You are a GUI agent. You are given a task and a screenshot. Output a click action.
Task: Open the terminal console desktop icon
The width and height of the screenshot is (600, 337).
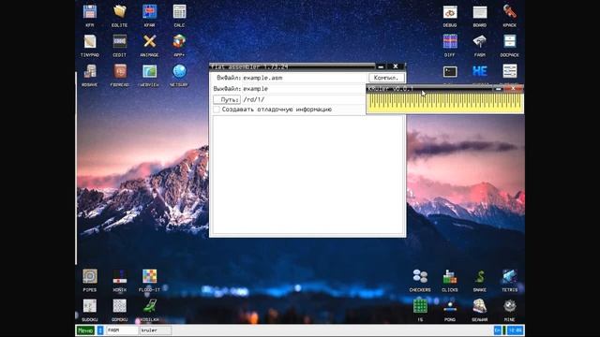(450, 71)
